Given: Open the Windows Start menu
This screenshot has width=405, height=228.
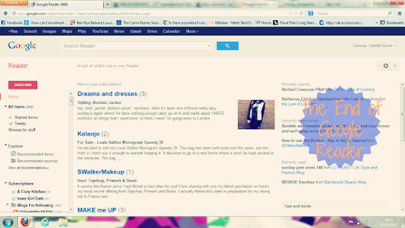Looking at the screenshot, I should click(8, 222).
